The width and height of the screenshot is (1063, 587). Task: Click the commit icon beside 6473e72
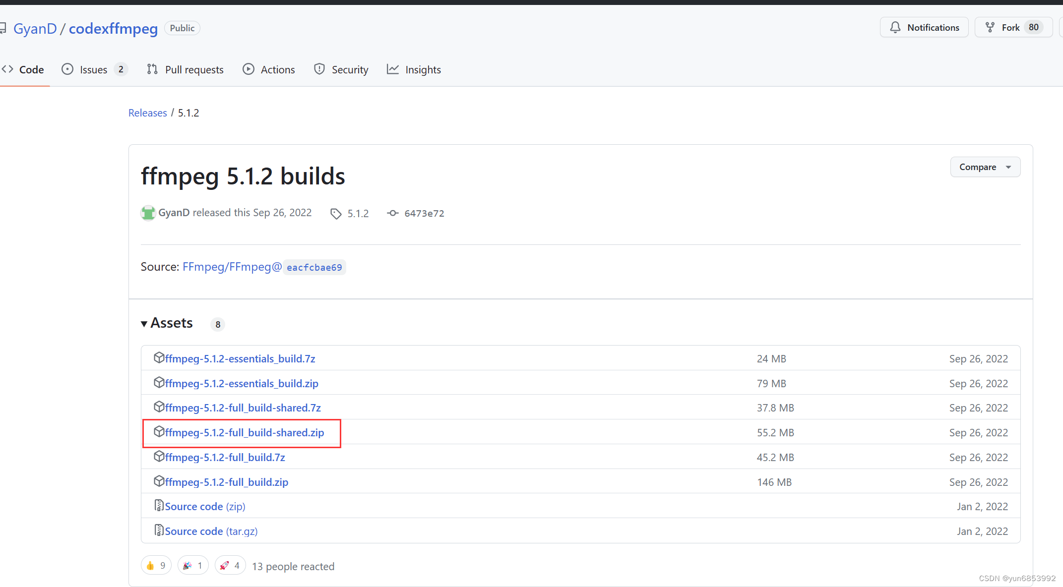point(393,213)
